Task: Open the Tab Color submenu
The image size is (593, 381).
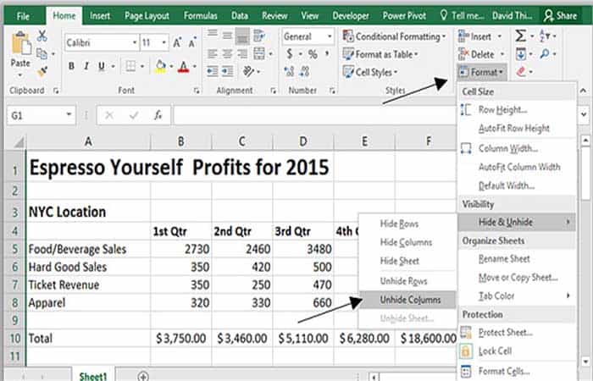Action: tap(517, 296)
